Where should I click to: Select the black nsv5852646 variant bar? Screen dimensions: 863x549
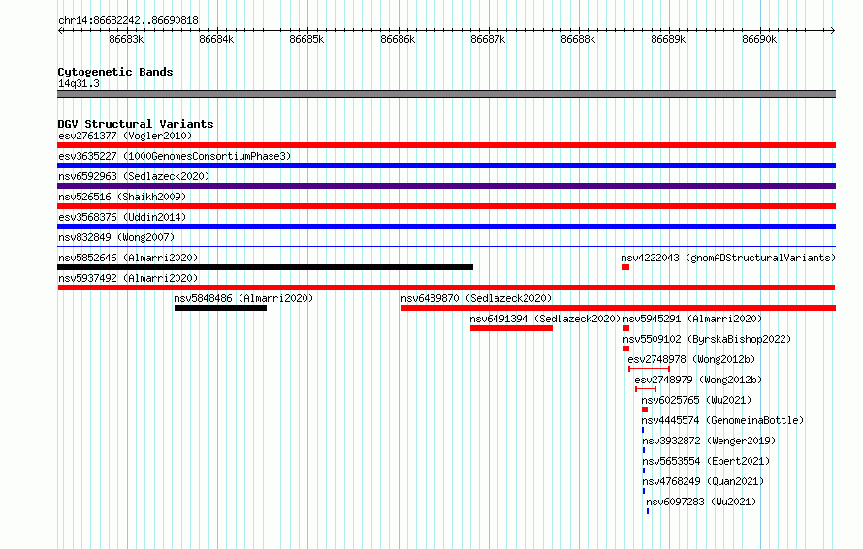point(266,267)
